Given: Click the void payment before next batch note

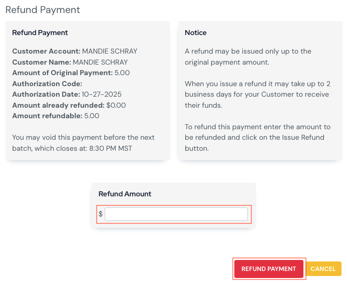Looking at the screenshot, I should [x=83, y=137].
